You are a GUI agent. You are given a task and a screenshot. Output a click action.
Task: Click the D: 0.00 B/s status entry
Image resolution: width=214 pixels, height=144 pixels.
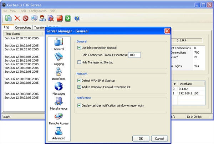point(194,117)
